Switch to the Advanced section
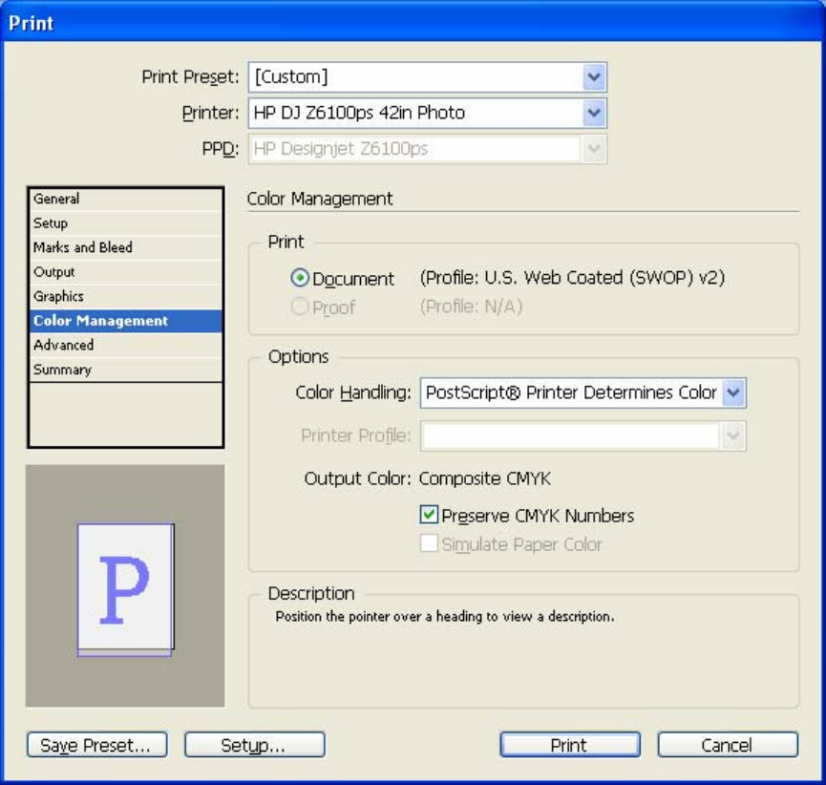The width and height of the screenshot is (826, 785). [x=125, y=346]
